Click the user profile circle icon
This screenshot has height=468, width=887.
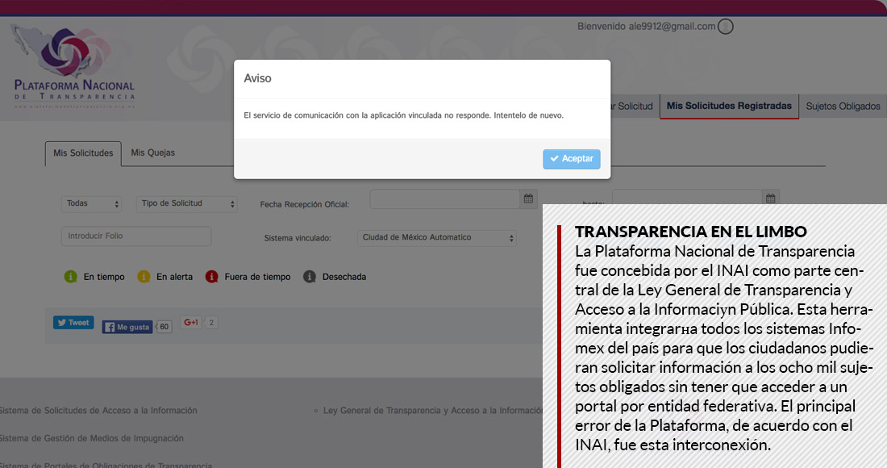725,27
